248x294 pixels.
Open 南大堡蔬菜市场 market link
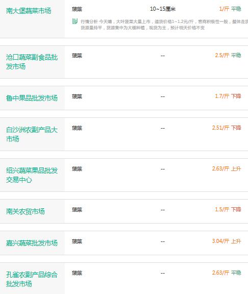tap(29, 11)
